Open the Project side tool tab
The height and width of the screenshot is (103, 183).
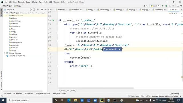pos(1,12)
